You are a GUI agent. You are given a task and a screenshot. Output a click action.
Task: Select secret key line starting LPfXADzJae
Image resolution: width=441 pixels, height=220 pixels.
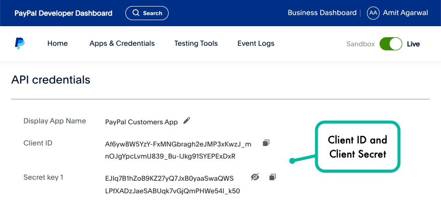[x=172, y=191]
